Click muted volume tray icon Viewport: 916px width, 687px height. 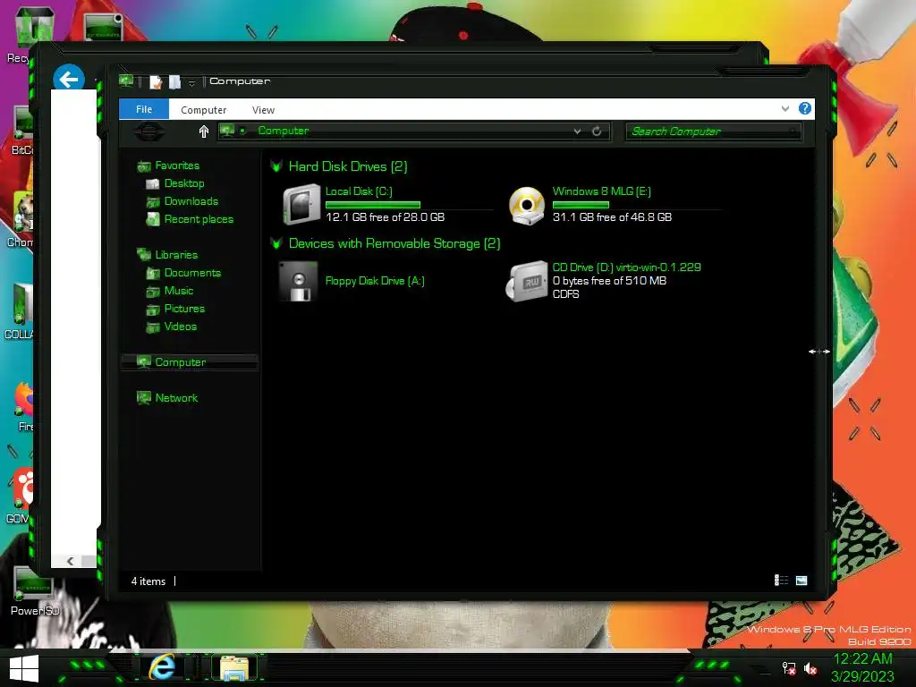[x=810, y=668]
